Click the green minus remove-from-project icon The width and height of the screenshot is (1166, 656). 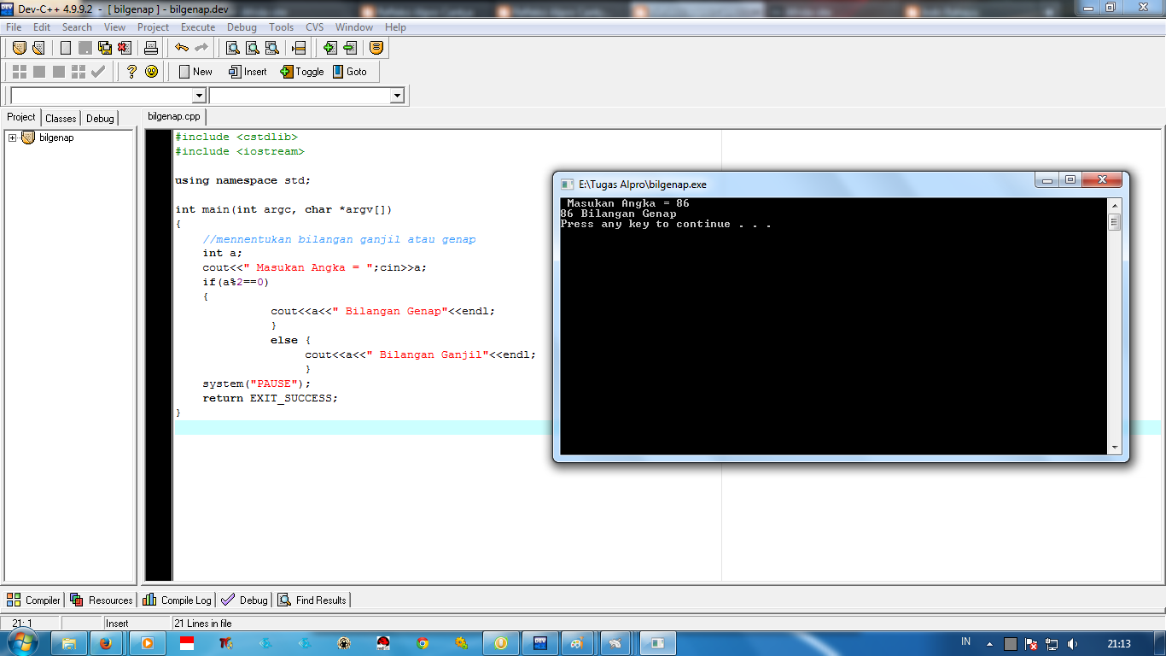(349, 48)
